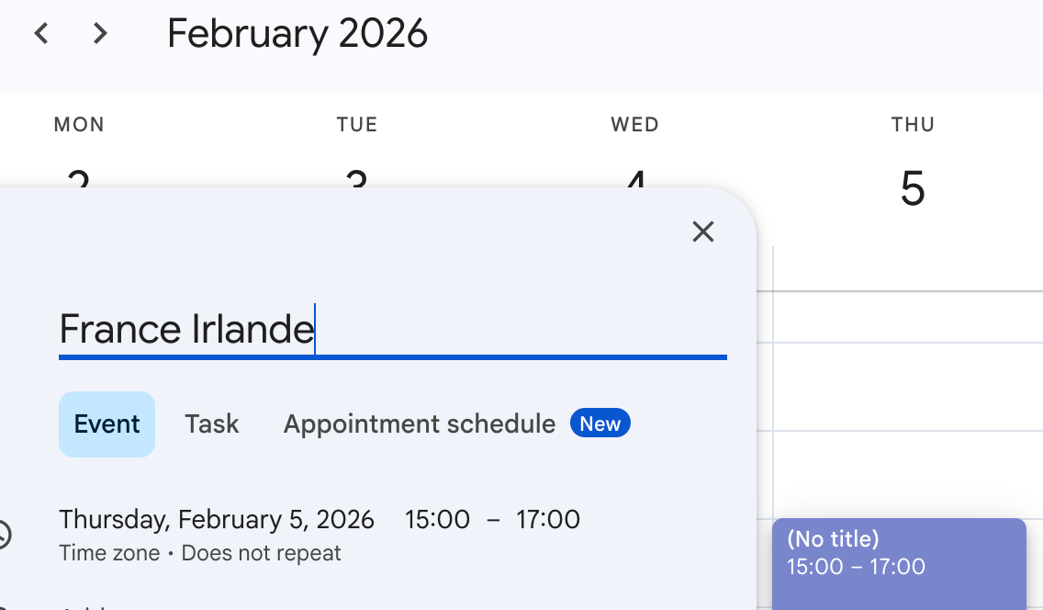Select the Event tab

coord(107,424)
